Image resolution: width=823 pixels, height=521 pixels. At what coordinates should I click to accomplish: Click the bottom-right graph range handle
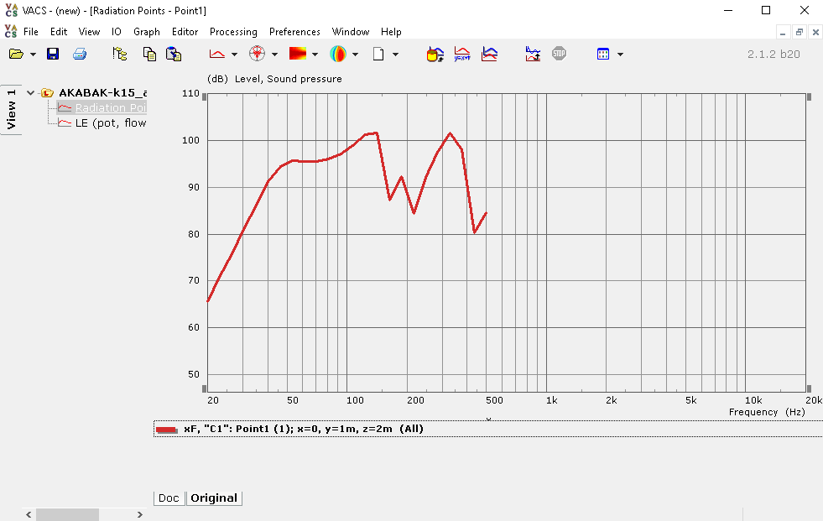[810, 388]
